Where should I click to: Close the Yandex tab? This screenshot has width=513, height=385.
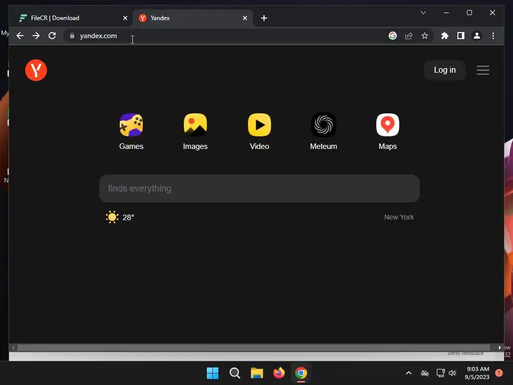coord(244,18)
